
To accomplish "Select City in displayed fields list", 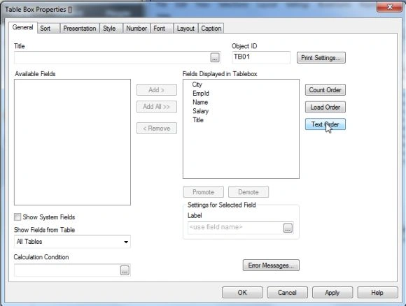I will pyautogui.click(x=197, y=85).
